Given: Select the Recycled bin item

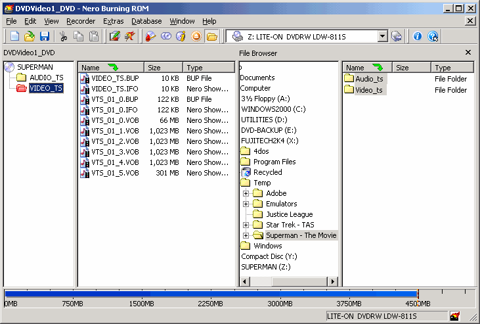Looking at the screenshot, I should tap(267, 172).
